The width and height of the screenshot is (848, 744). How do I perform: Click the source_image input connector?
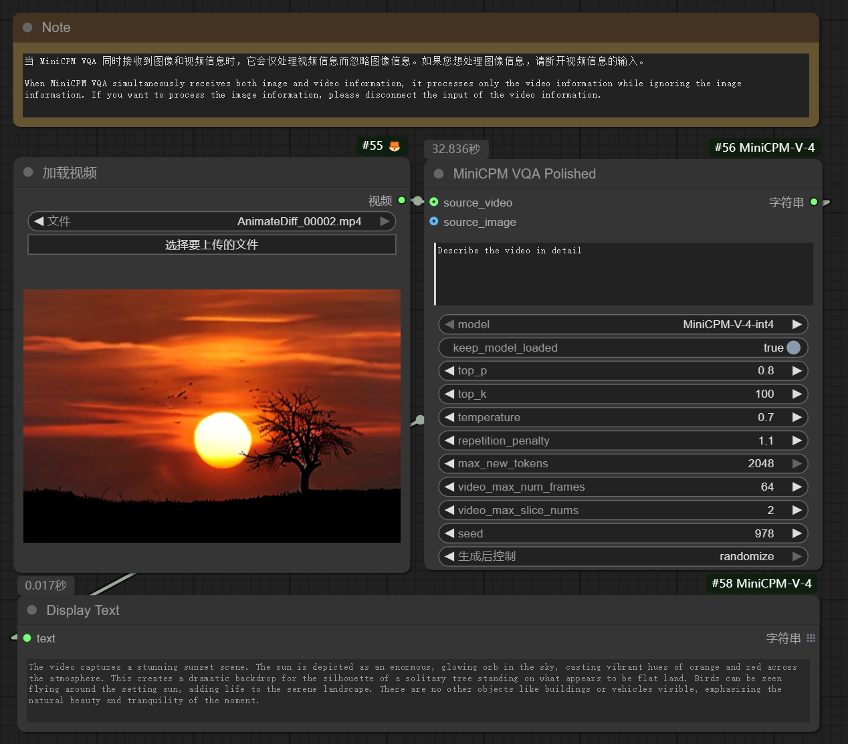point(434,221)
